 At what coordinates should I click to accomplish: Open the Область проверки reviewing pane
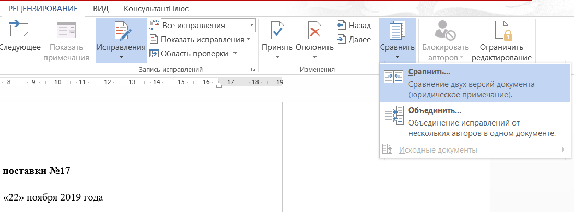pos(189,54)
